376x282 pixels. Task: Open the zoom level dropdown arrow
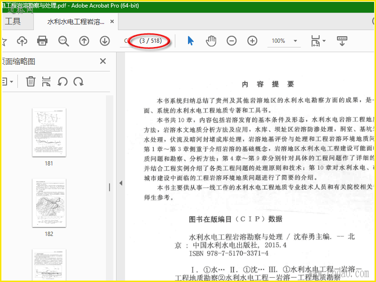(x=296, y=41)
